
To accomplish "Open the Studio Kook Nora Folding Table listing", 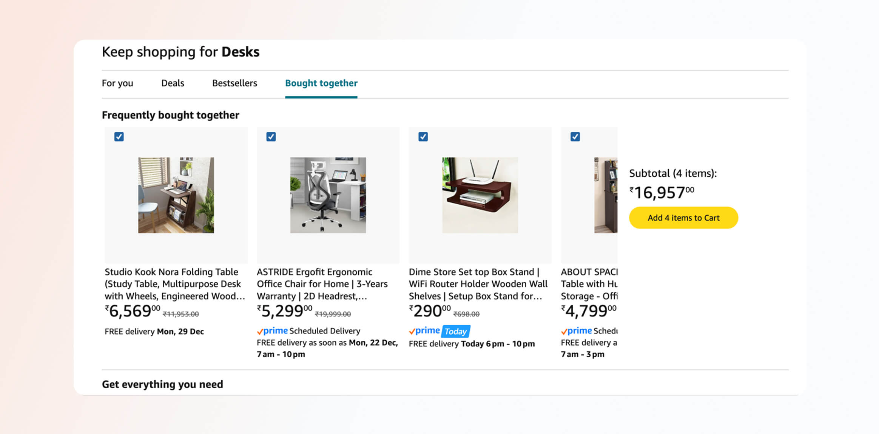I will click(171, 284).
